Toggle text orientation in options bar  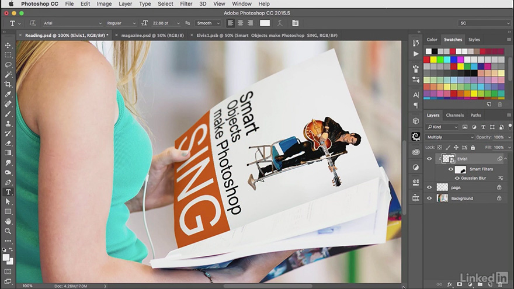32,23
